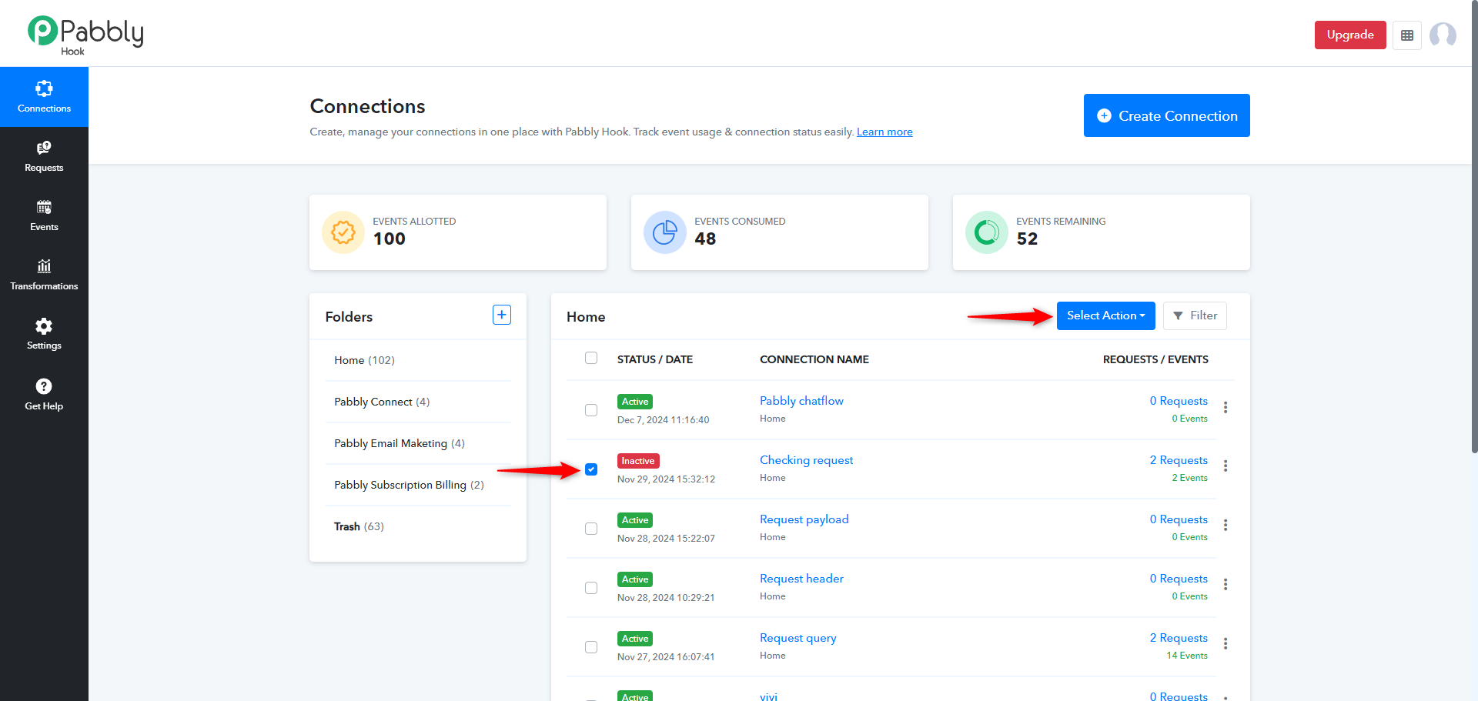This screenshot has width=1478, height=701.
Task: Open Transformations in the sidebar
Action: point(44,275)
